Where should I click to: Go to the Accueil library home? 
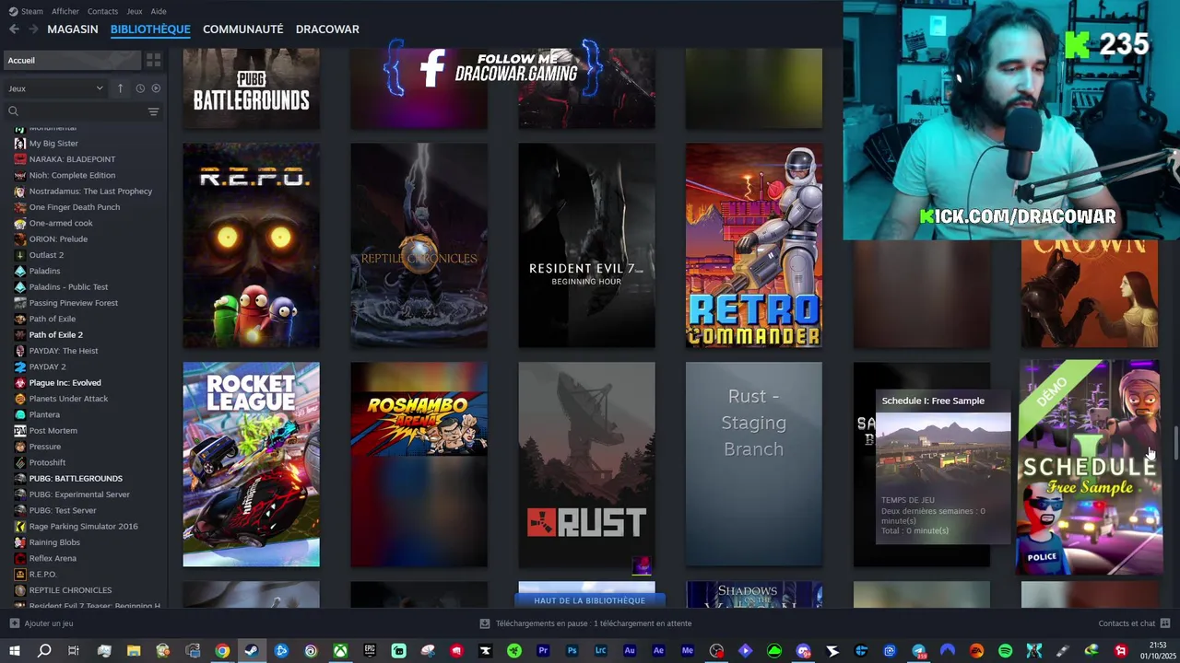72,60
